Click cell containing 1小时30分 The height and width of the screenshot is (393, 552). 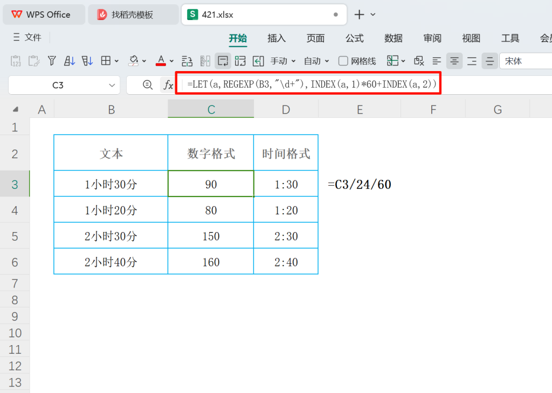pyautogui.click(x=111, y=184)
